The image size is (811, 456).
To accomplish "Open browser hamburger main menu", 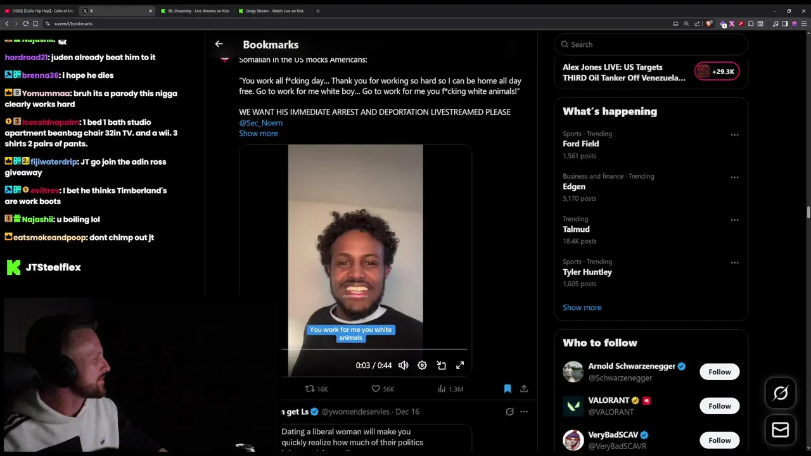I will click(804, 23).
